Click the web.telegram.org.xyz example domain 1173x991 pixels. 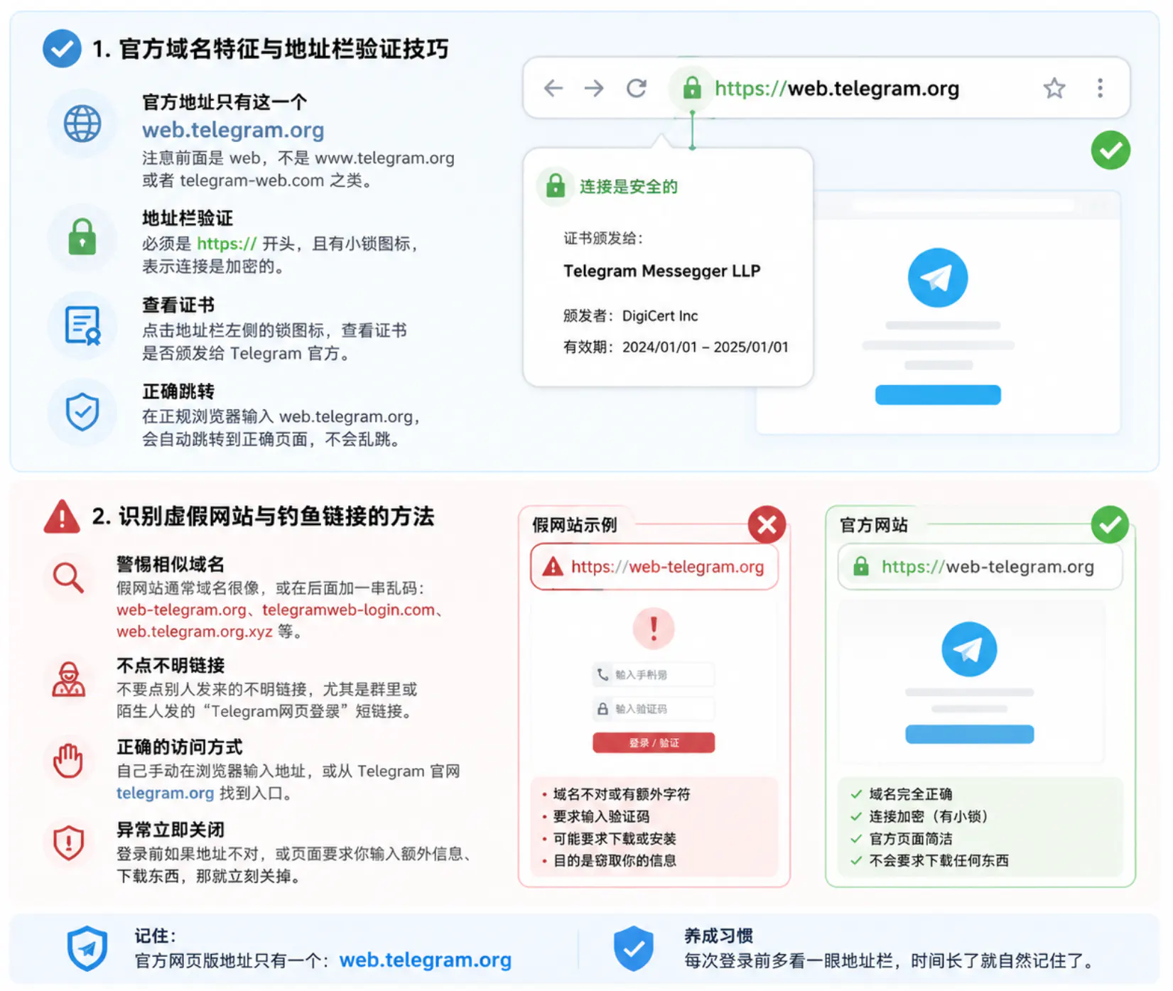(194, 632)
